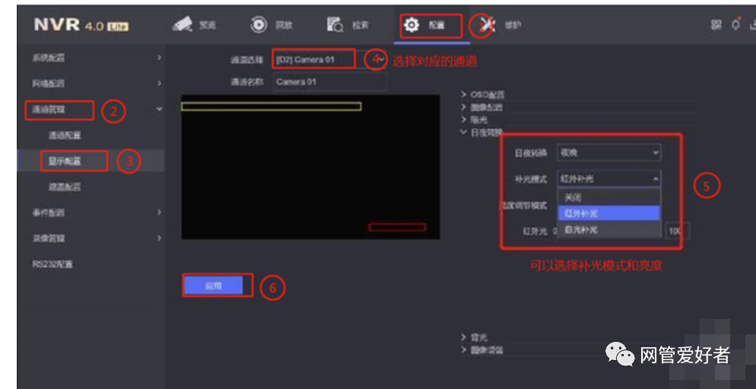
Task: Click the grid icon at top right
Action: 716,26
